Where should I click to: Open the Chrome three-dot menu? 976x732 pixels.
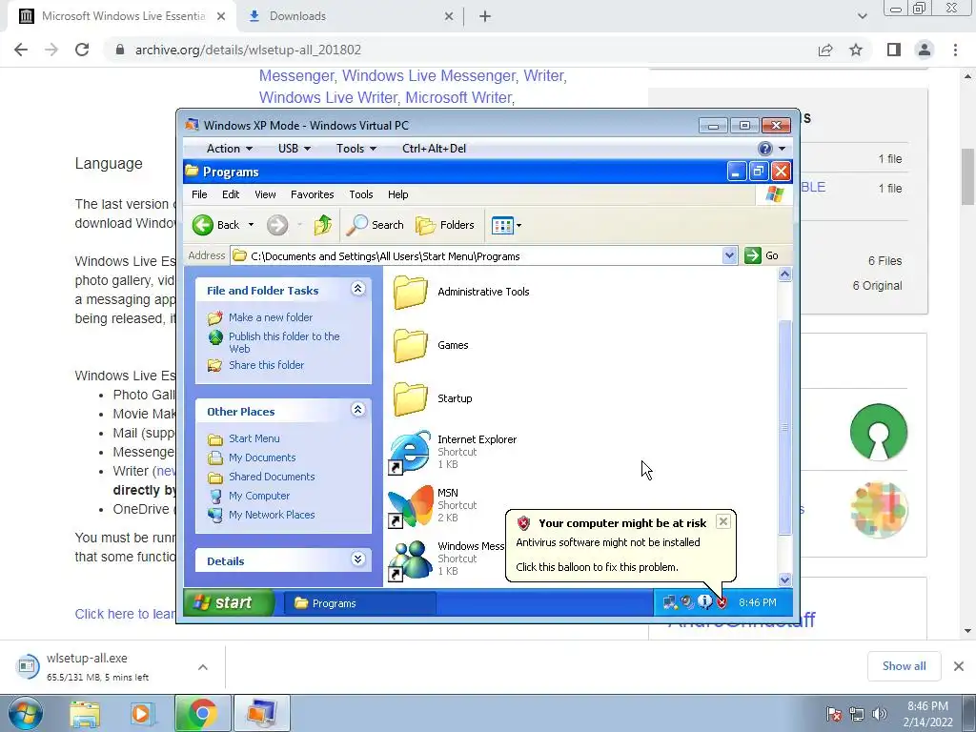coord(955,50)
